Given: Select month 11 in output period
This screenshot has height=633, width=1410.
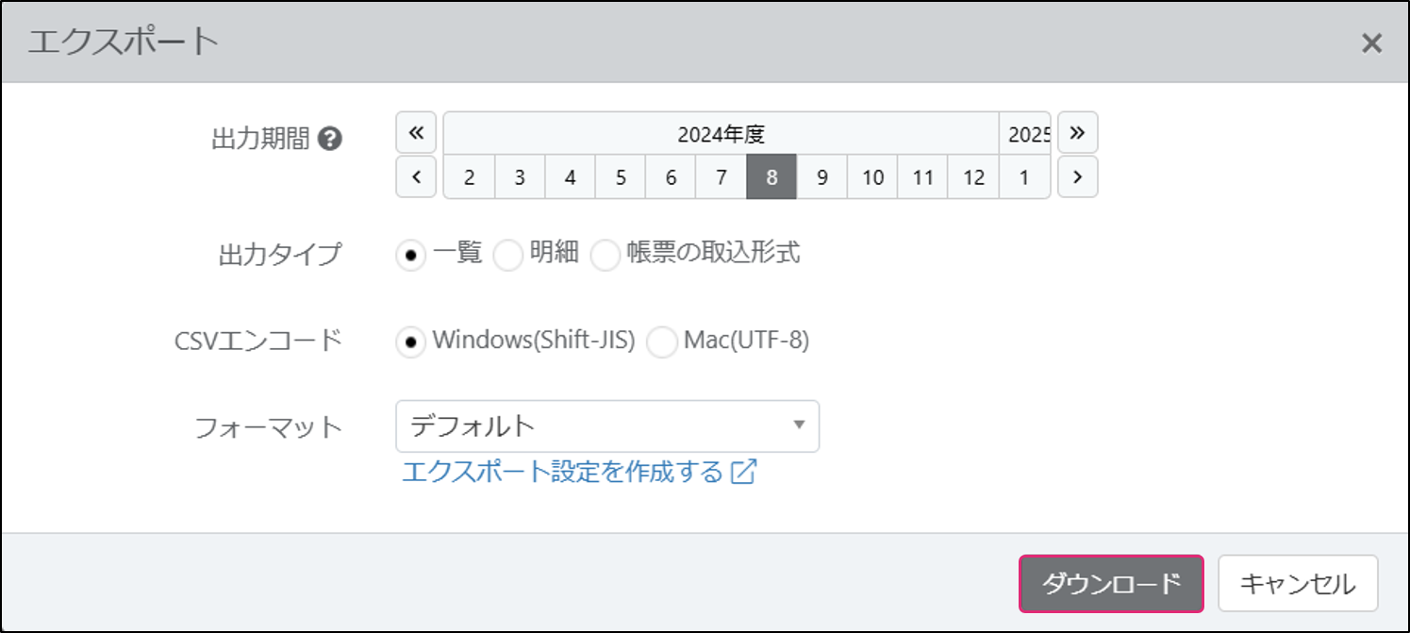Looking at the screenshot, I should coord(923,177).
